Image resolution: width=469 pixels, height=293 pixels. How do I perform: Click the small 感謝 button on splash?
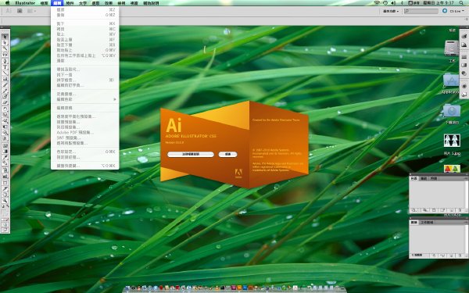point(227,154)
